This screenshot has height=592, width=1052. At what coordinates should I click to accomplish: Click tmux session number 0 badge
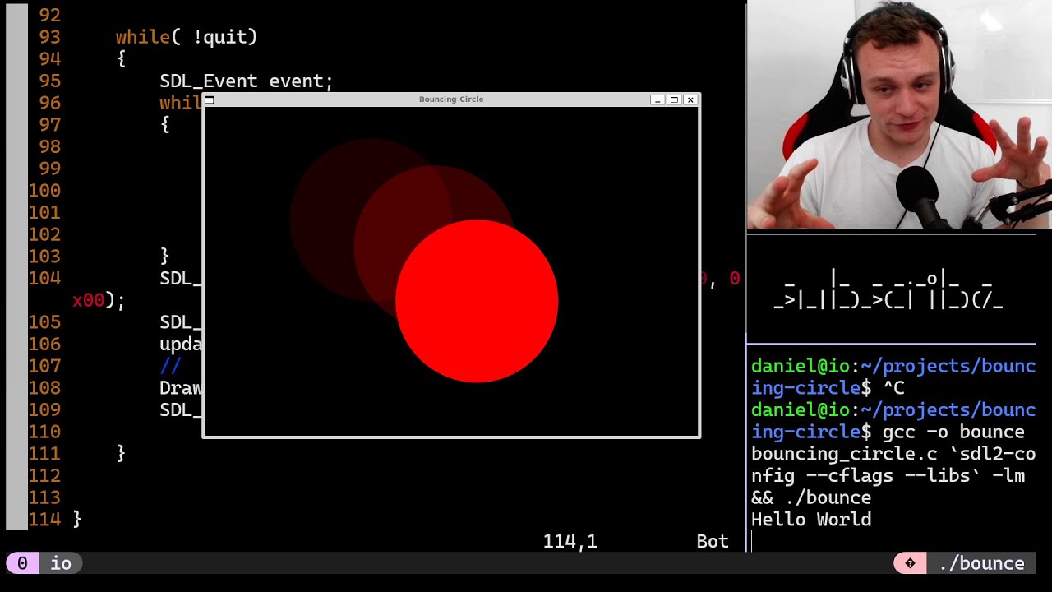(22, 563)
